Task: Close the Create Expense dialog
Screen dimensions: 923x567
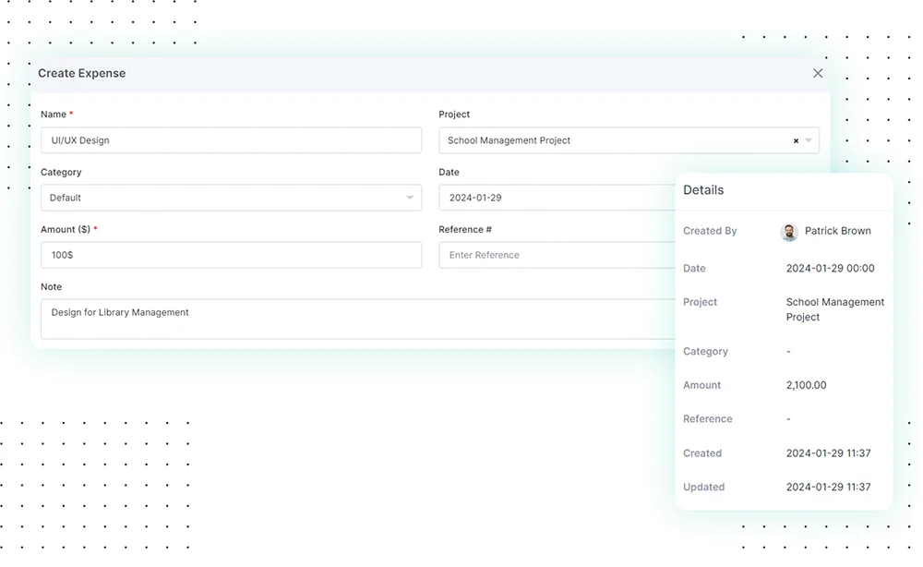Action: [818, 73]
